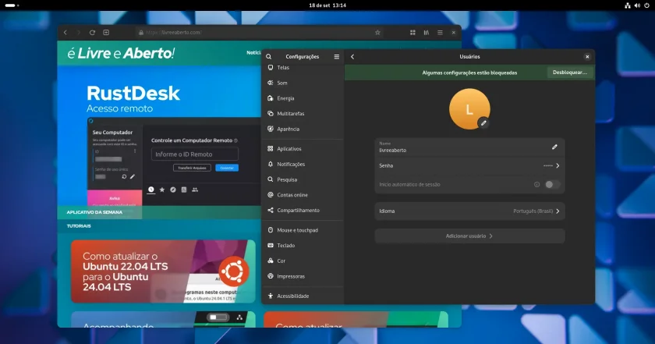Open the search in Configurações sidebar
This screenshot has height=344, width=655.
(x=268, y=56)
